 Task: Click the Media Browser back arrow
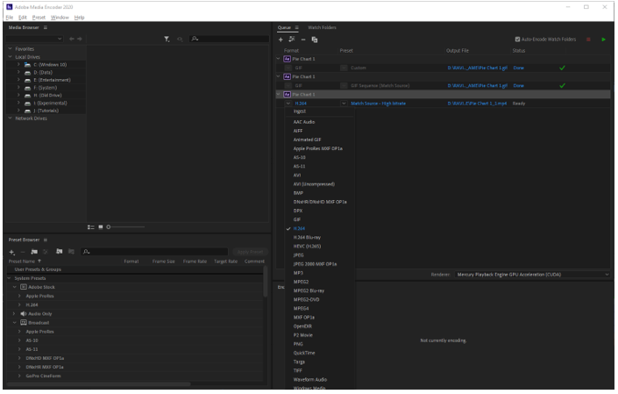pyautogui.click(x=71, y=39)
